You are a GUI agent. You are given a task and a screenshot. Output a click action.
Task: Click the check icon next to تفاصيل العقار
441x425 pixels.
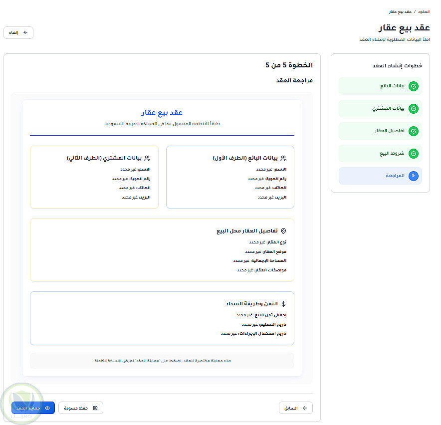413,131
